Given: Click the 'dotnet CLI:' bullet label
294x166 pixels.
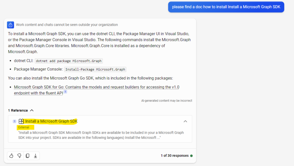Looking at the screenshot, I should click(x=24, y=61).
